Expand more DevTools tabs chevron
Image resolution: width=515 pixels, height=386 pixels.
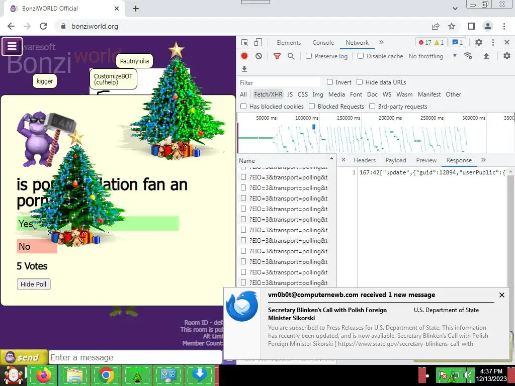[x=381, y=42]
